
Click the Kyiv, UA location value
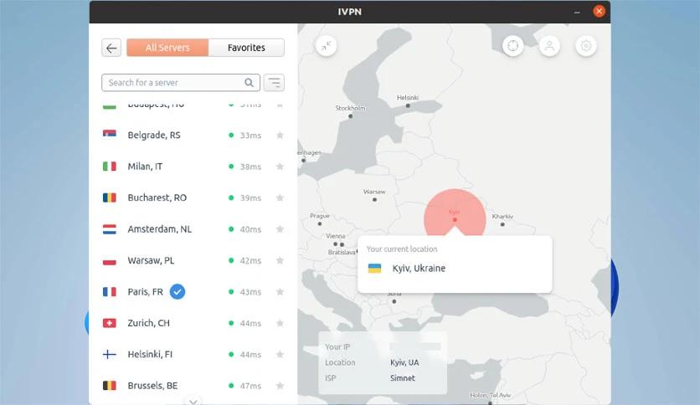click(404, 362)
